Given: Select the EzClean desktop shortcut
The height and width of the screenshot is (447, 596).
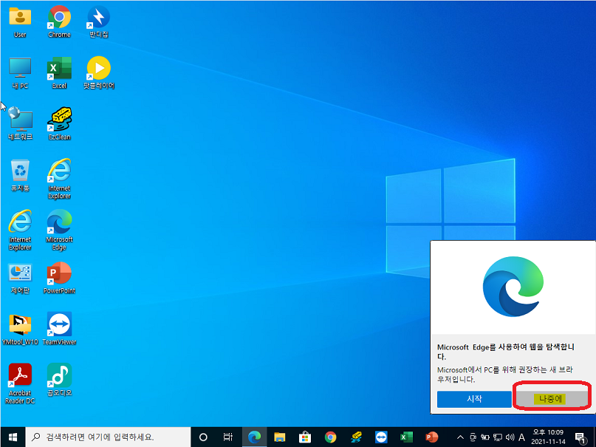Looking at the screenshot, I should click(x=59, y=124).
